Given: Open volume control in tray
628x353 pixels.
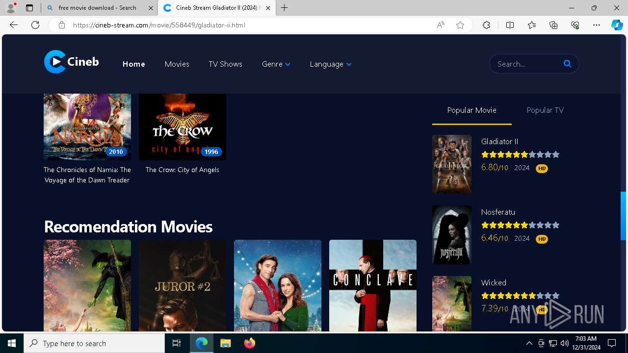Looking at the screenshot, I should 565,343.
